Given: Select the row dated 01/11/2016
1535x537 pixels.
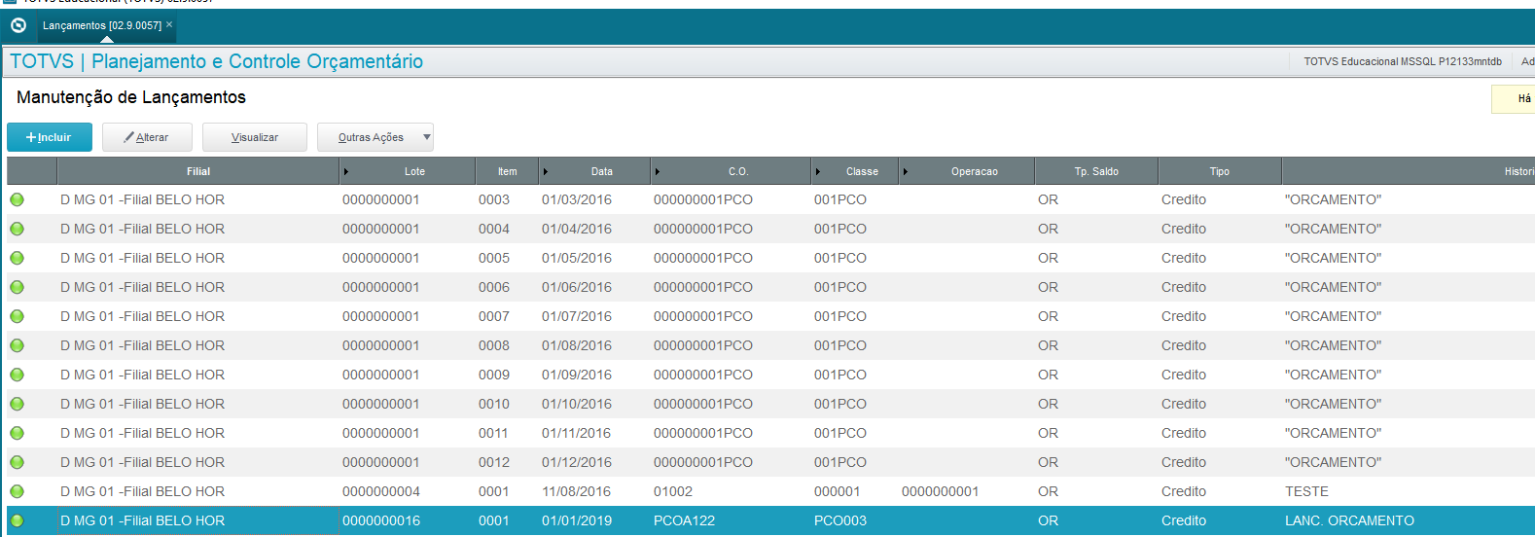Looking at the screenshot, I should [x=770, y=433].
